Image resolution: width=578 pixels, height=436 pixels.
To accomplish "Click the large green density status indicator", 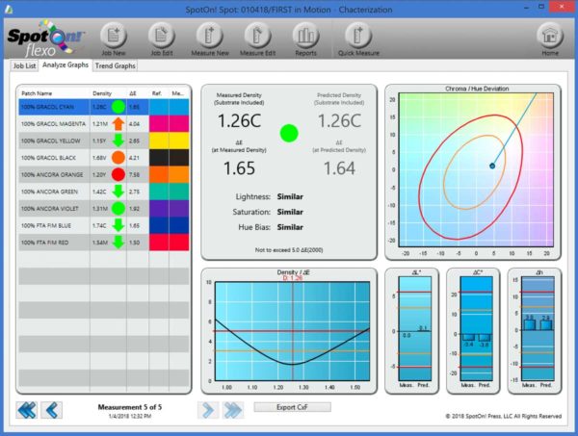I will point(289,133).
